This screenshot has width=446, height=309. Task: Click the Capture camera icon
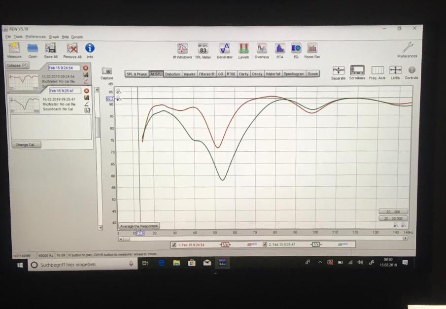point(106,71)
